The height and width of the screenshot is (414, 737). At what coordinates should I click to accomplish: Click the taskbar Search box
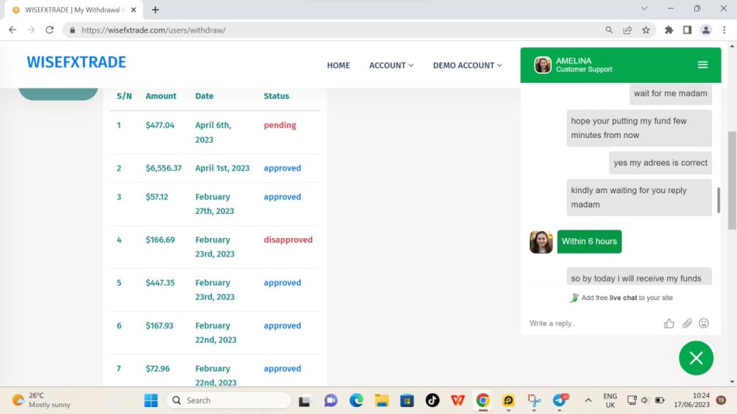[229, 400]
